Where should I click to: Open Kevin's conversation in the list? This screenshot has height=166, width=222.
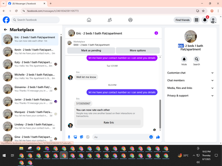[x=30, y=52]
